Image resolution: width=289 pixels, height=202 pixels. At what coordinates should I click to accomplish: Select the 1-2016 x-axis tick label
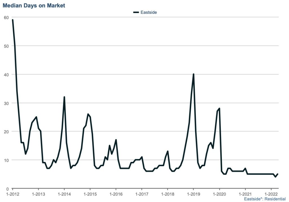coord(116,194)
